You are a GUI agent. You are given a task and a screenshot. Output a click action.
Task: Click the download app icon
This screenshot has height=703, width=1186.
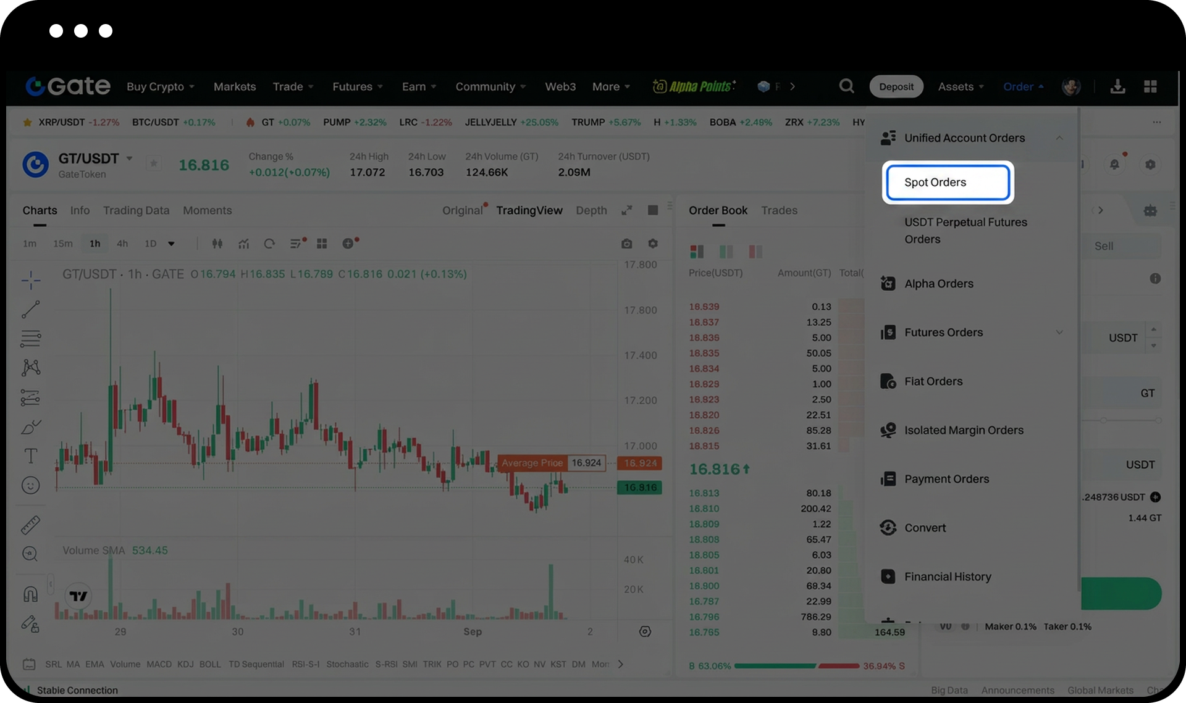tap(1117, 86)
